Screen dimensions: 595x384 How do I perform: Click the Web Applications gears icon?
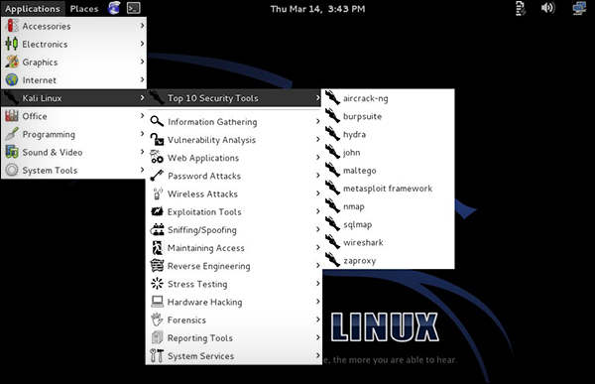pyautogui.click(x=157, y=157)
